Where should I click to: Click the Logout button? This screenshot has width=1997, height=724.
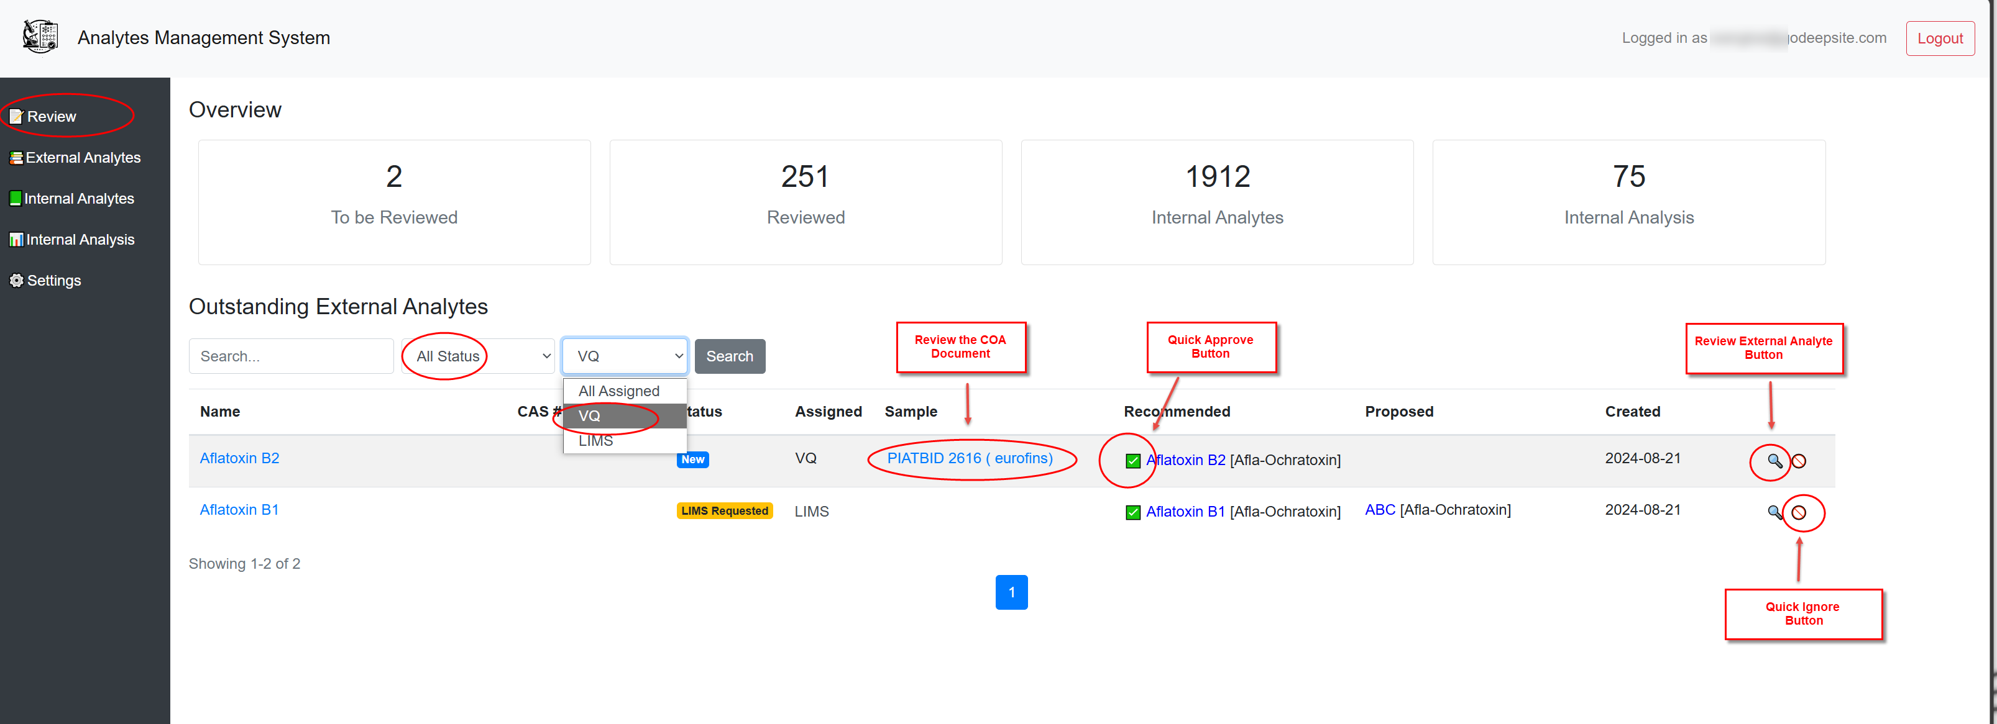point(1940,38)
